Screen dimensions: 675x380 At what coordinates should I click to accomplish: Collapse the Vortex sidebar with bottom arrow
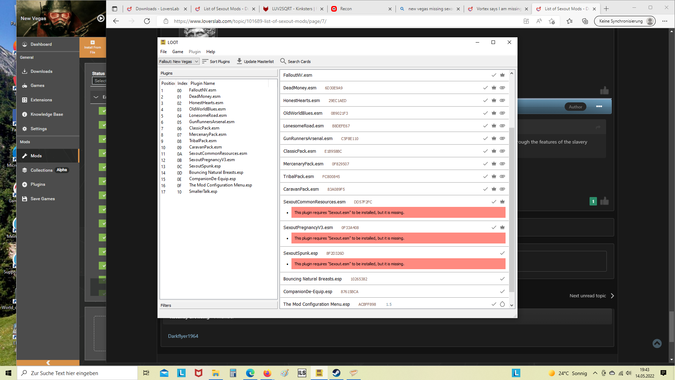point(48,363)
